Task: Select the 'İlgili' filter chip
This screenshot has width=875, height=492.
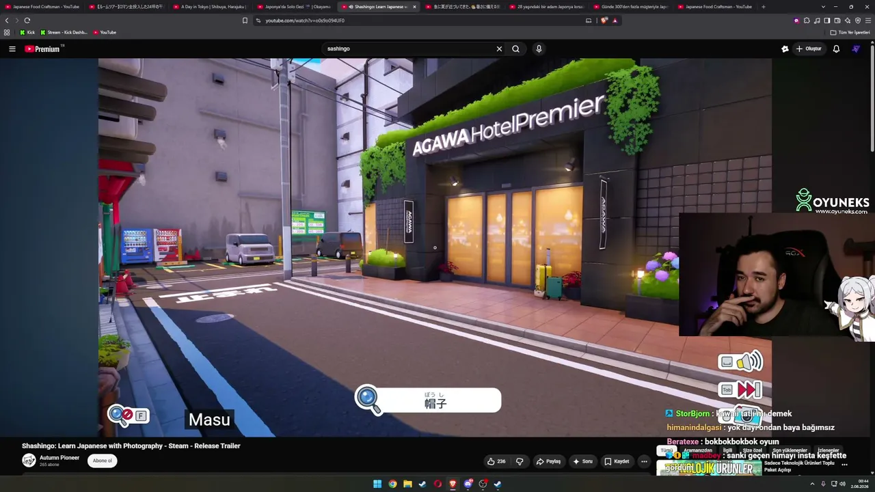Action: pyautogui.click(x=727, y=451)
